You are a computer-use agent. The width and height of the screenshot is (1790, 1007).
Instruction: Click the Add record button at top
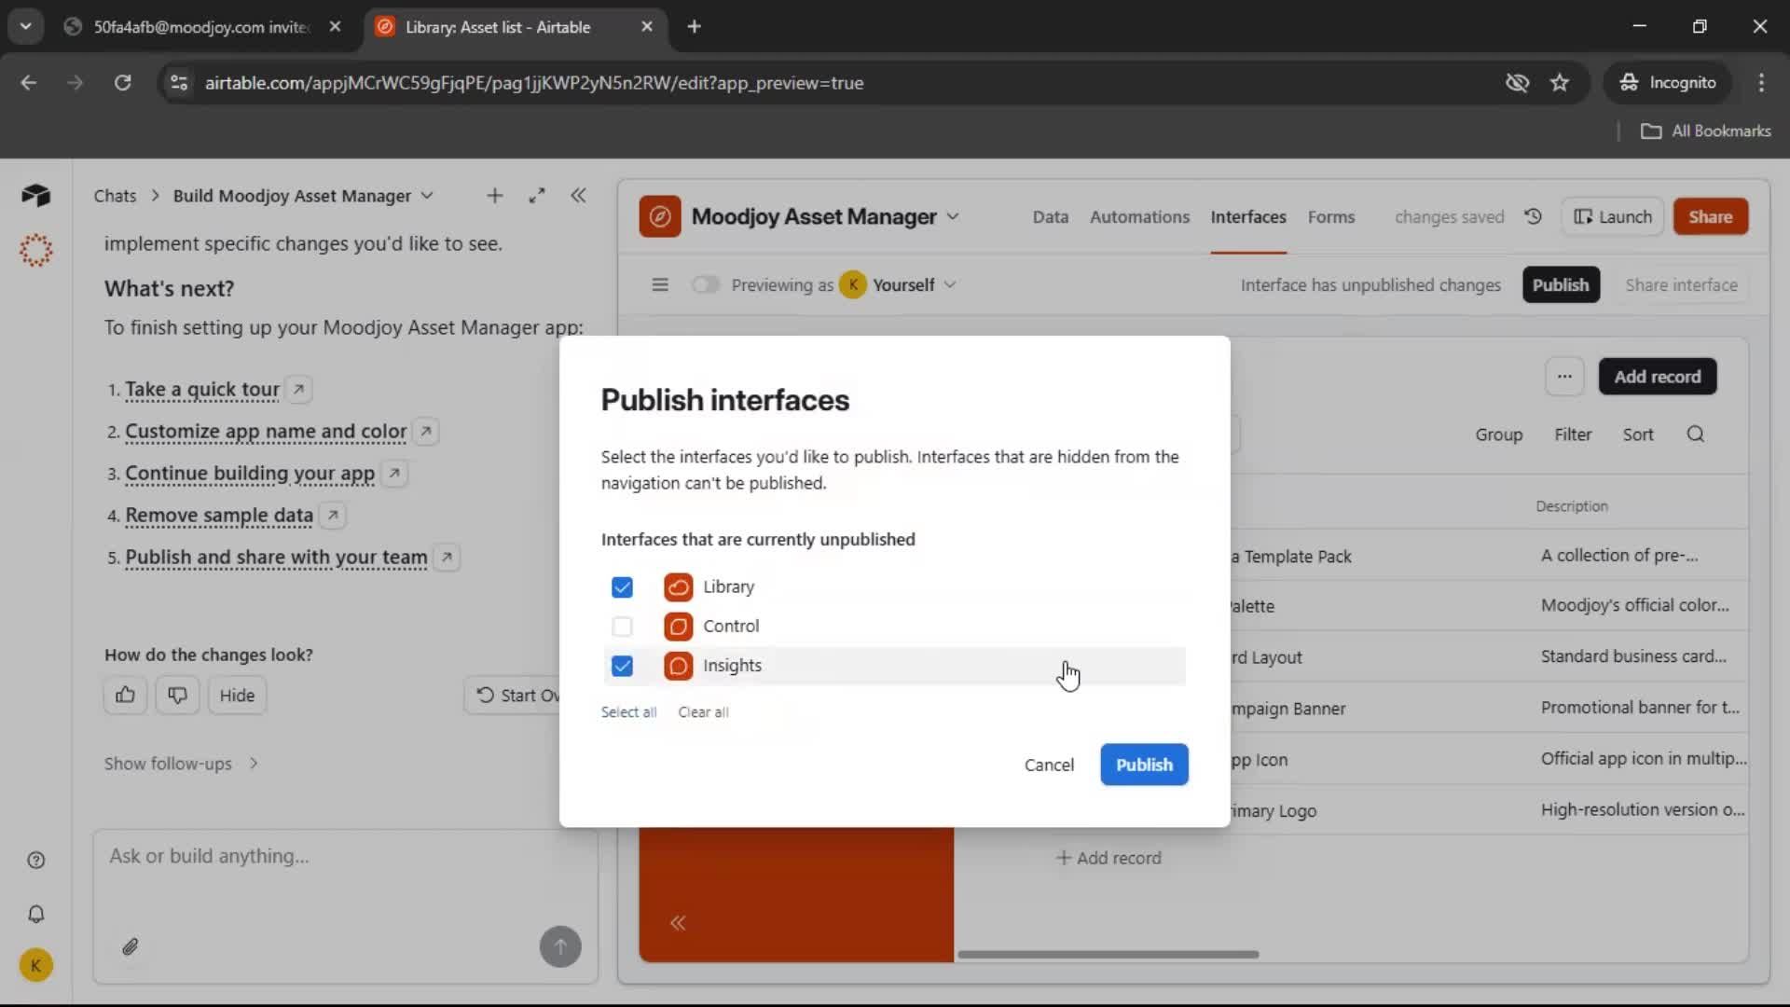1658,377
